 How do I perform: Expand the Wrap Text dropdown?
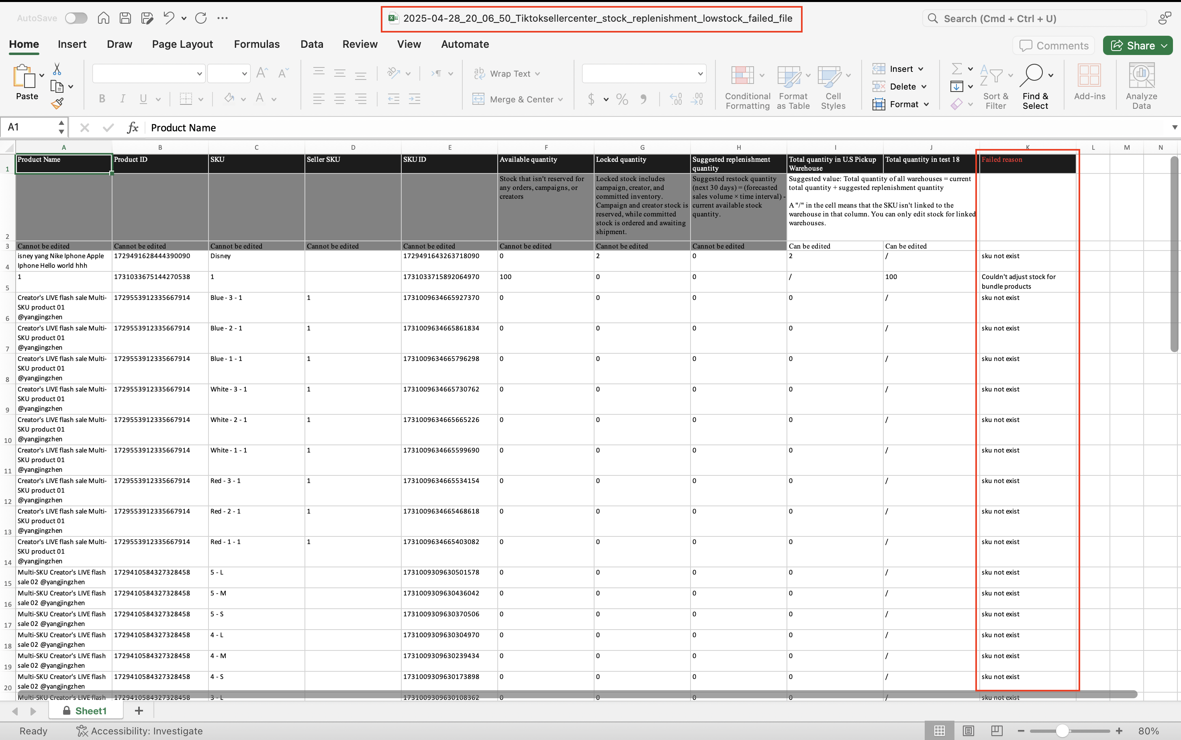(537, 74)
